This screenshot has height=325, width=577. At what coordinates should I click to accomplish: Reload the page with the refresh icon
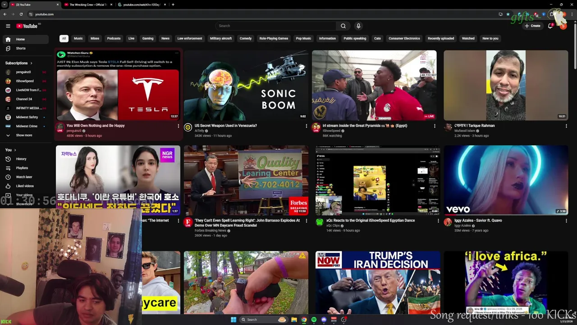click(21, 14)
